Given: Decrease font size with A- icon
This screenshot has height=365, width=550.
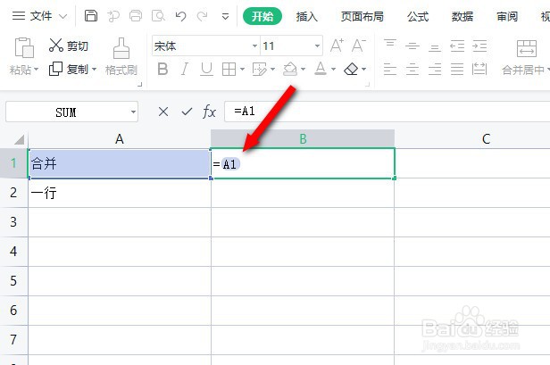Looking at the screenshot, I should coord(359,46).
